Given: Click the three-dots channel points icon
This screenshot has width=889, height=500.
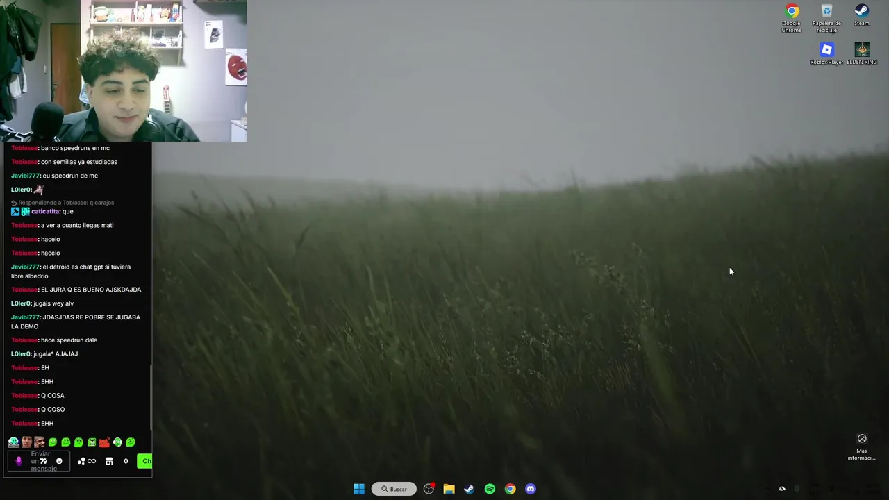Looking at the screenshot, I should (x=81, y=461).
